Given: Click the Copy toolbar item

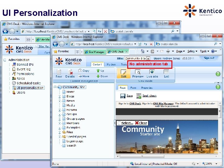Looking at the screenshot, I should point(84,71).
